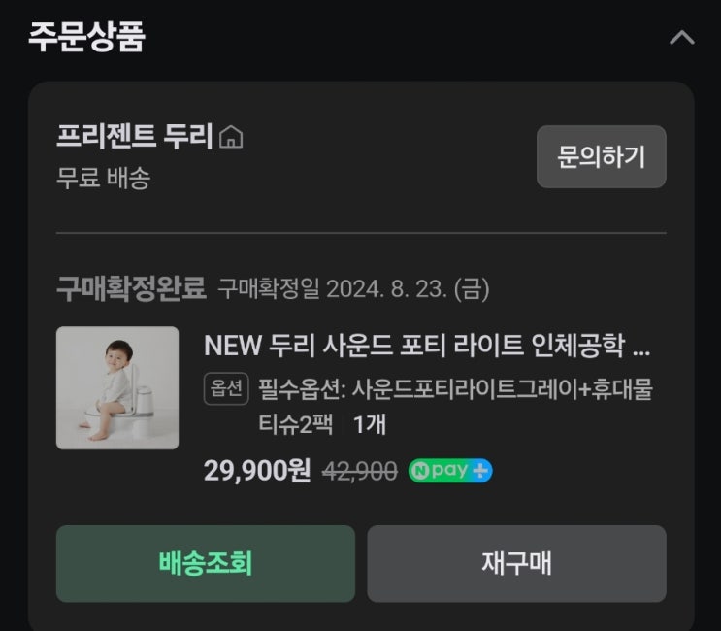Reorder the item with 재구매

(x=516, y=563)
